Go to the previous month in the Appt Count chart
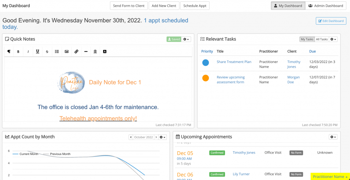 pos(131,137)
